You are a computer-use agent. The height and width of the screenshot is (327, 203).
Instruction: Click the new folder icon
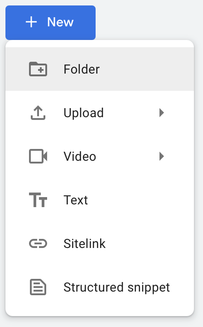coord(38,69)
